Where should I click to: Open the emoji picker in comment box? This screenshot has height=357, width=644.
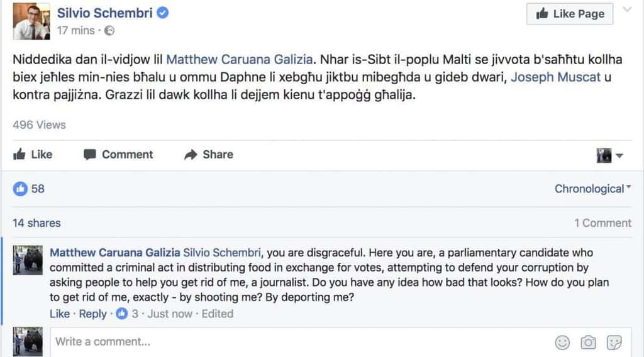tap(562, 343)
